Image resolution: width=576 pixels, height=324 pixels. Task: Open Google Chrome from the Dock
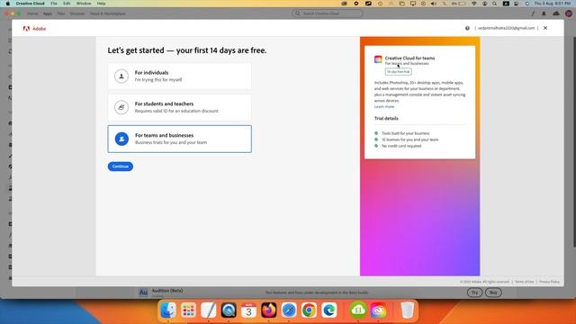(x=309, y=310)
